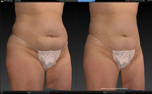Viewport: 152px width, 94px height.
Task: Click the back arrow icon in top toolbar
Action: point(2,1)
